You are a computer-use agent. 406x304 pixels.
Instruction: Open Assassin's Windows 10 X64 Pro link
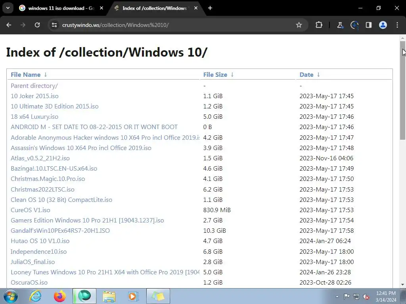81,148
